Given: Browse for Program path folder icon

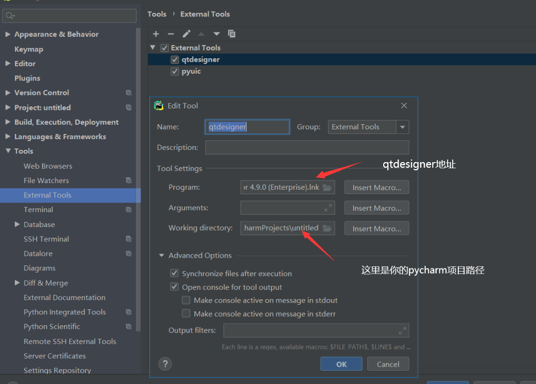Looking at the screenshot, I should 327,187.
